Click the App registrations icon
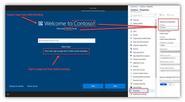The width and height of the screenshot is (185, 102). click(x=131, y=52)
